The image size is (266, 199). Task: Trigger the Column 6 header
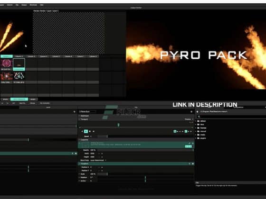coord(68,56)
